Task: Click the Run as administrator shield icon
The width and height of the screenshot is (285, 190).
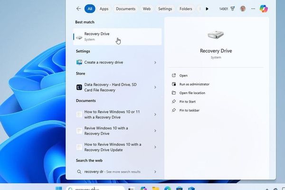Action: (174, 84)
